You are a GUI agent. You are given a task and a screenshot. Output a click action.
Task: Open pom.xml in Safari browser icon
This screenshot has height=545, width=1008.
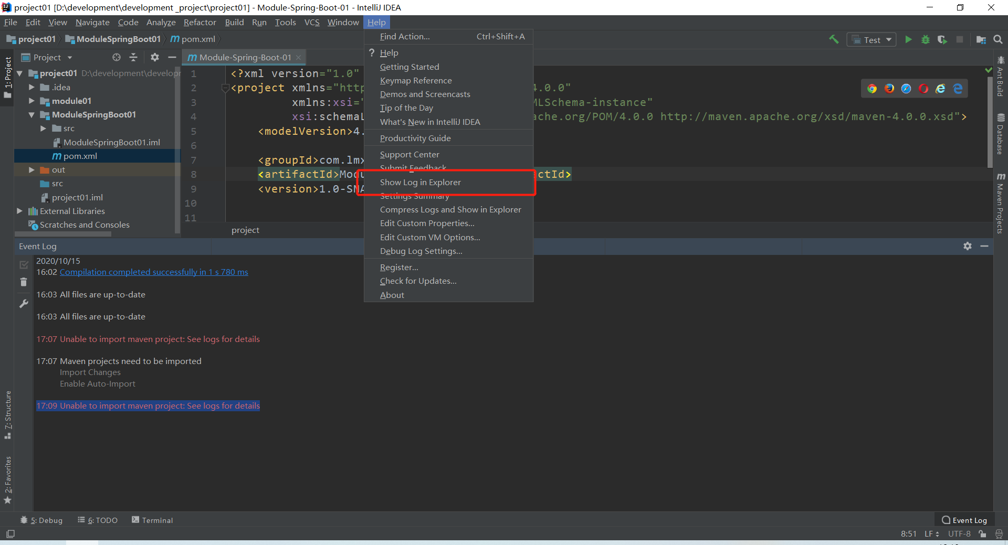(x=906, y=88)
